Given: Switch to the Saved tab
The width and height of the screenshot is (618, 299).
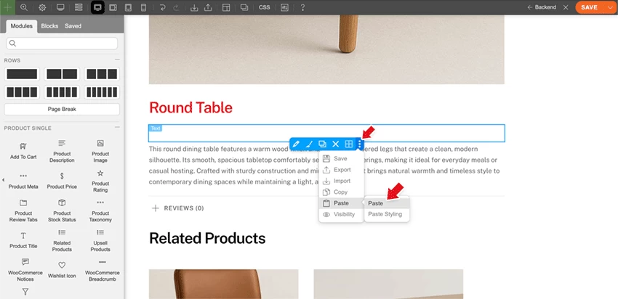Looking at the screenshot, I should (x=73, y=26).
